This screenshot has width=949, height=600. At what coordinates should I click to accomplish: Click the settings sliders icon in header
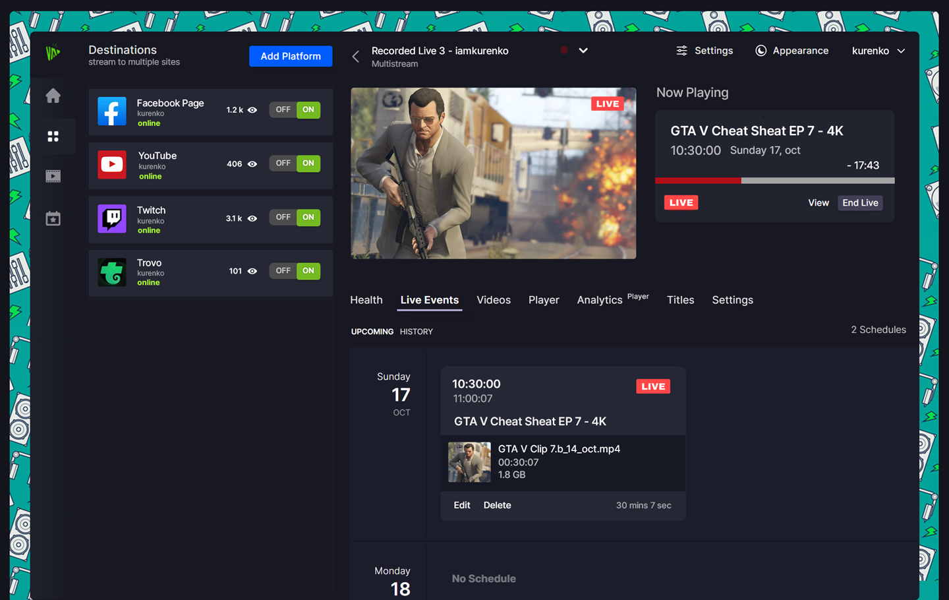[x=682, y=51]
